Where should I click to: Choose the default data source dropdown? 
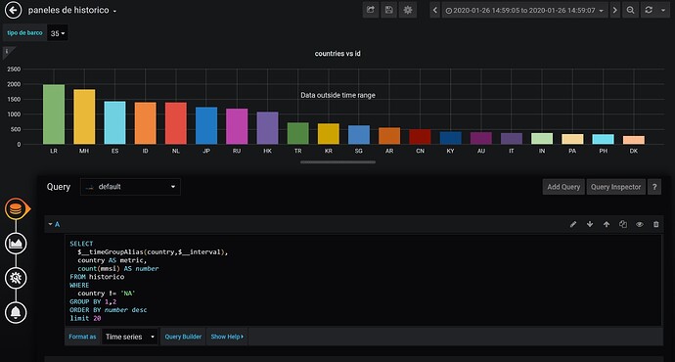point(130,187)
